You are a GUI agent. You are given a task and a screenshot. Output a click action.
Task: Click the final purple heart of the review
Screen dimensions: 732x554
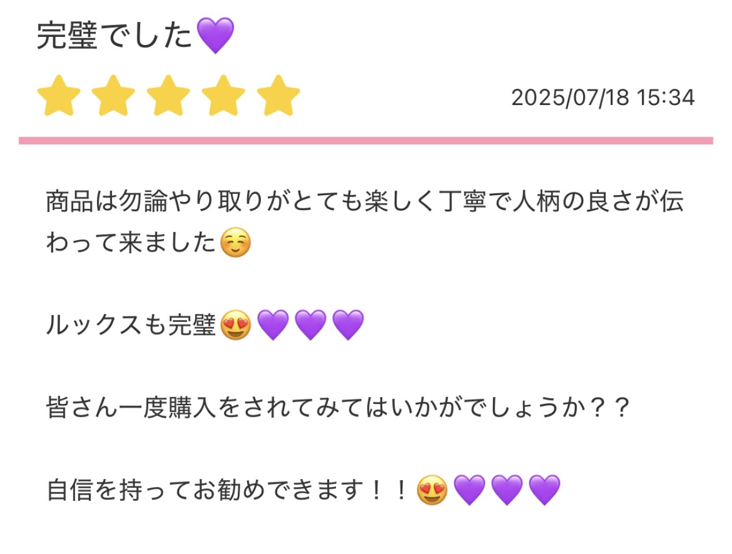coord(544,490)
